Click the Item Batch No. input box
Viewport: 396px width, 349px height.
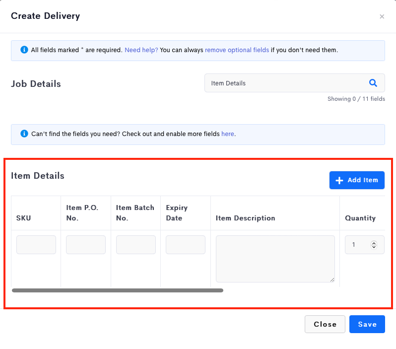click(x=136, y=245)
